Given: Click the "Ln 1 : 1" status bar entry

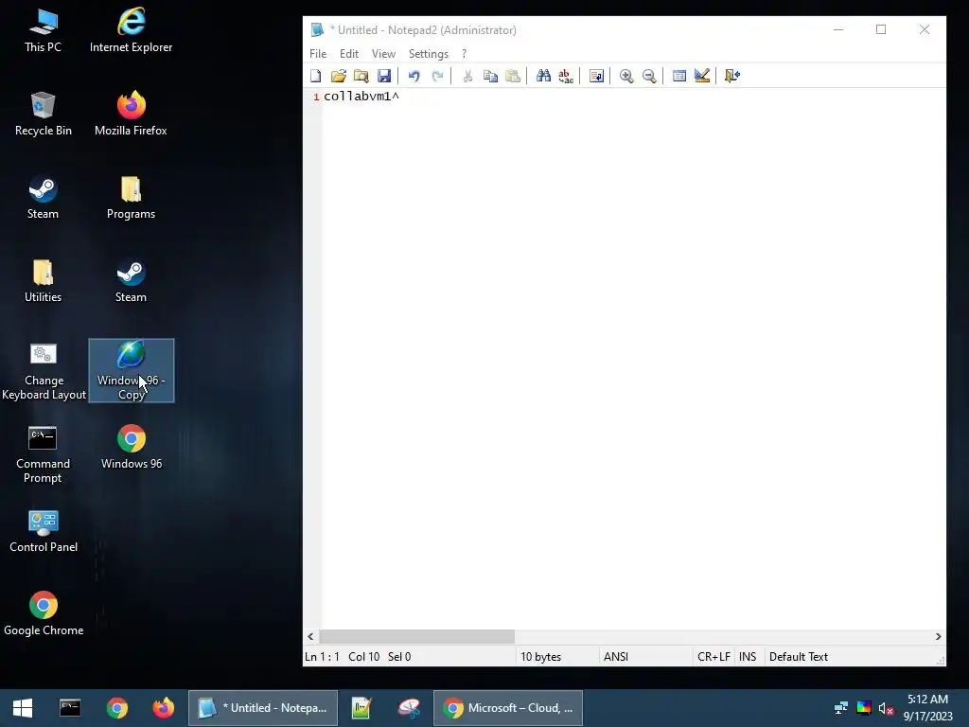Looking at the screenshot, I should 322,657.
